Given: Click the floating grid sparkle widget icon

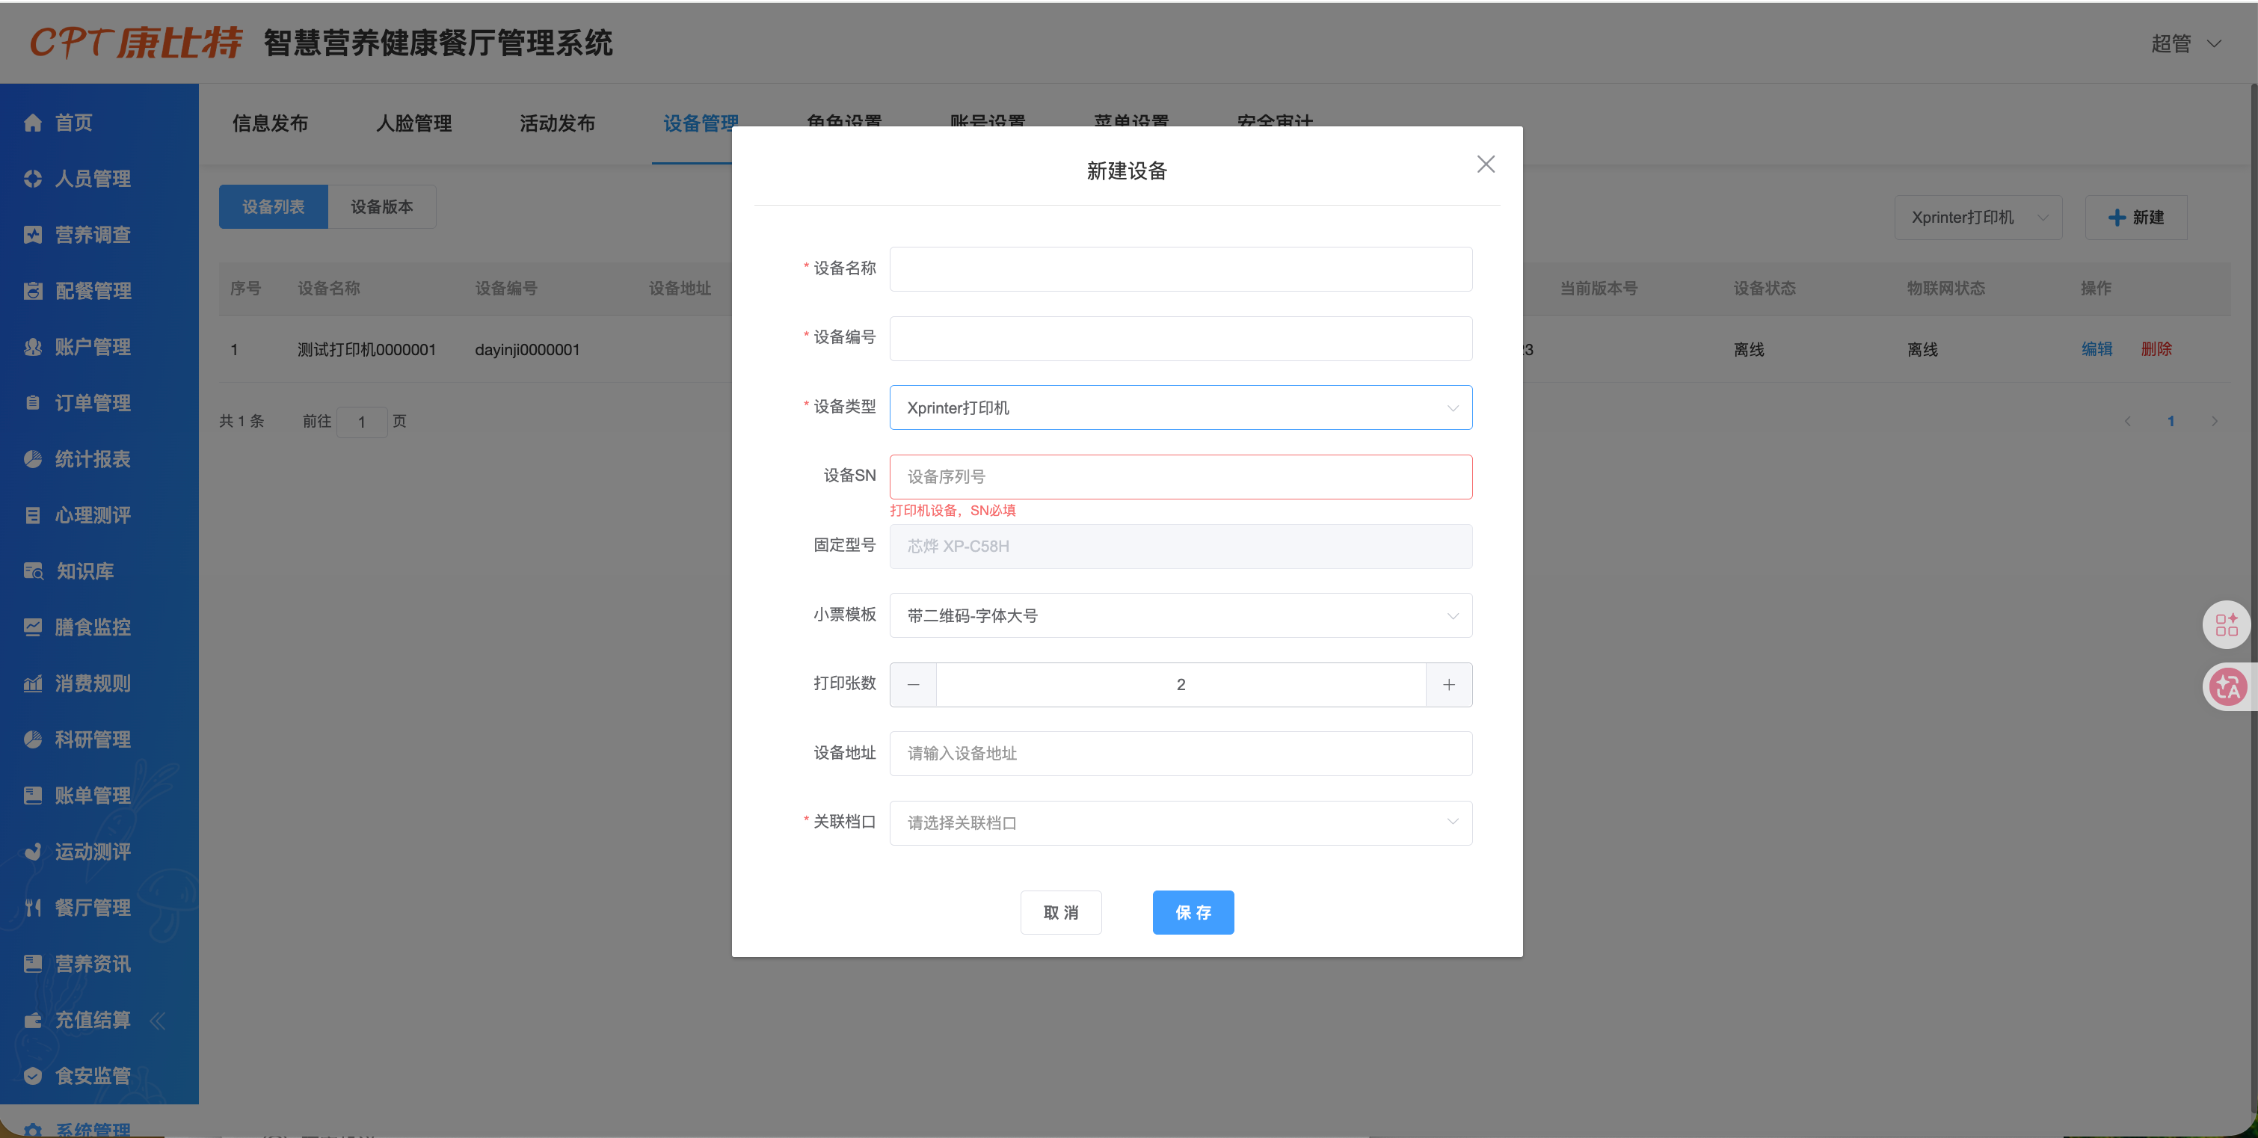Looking at the screenshot, I should 2227,624.
